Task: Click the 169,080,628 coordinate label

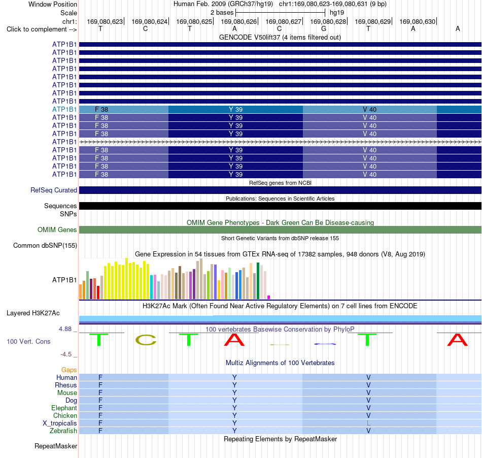Action: point(328,21)
